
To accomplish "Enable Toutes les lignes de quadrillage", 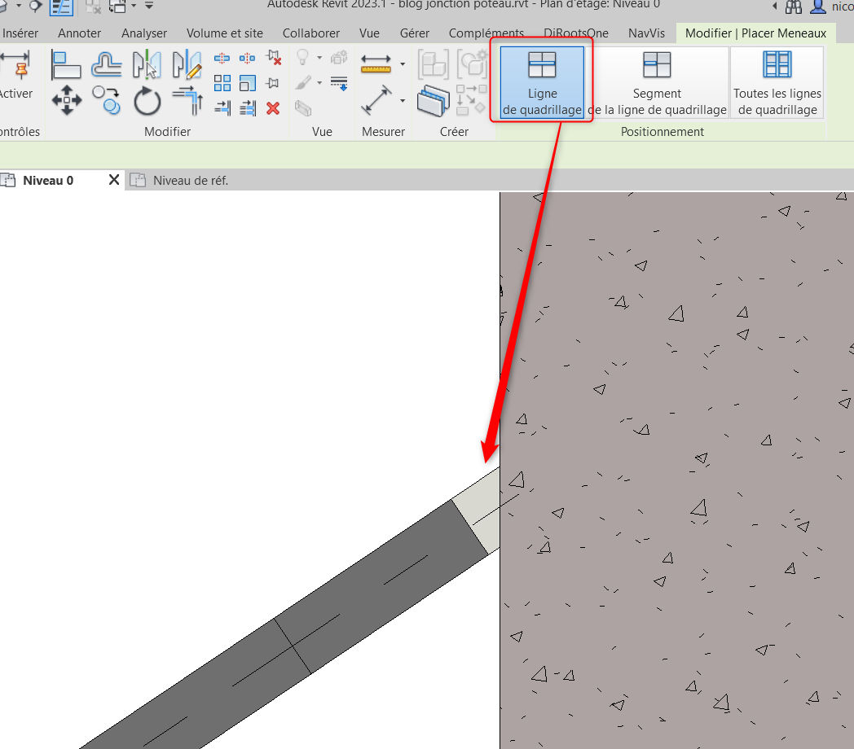I will [777, 83].
